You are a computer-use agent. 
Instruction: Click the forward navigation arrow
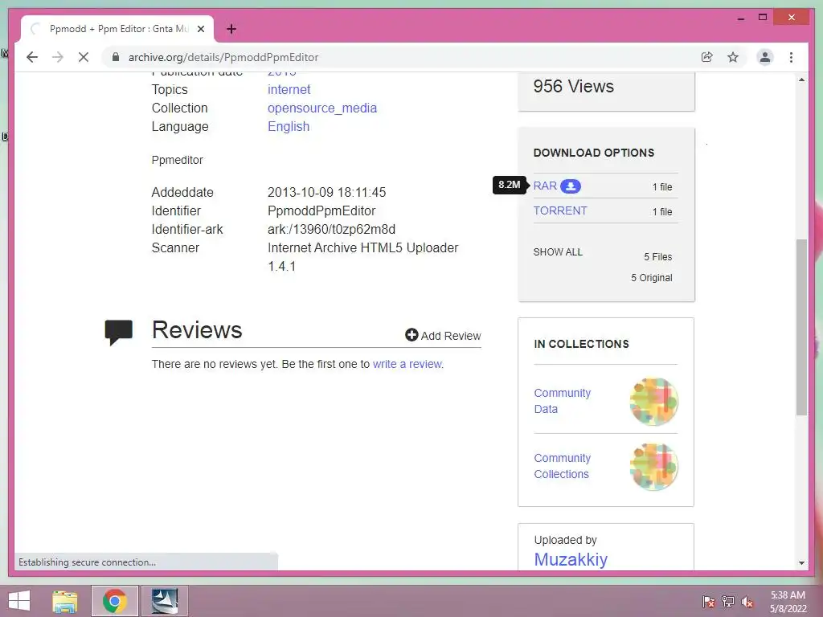click(58, 57)
